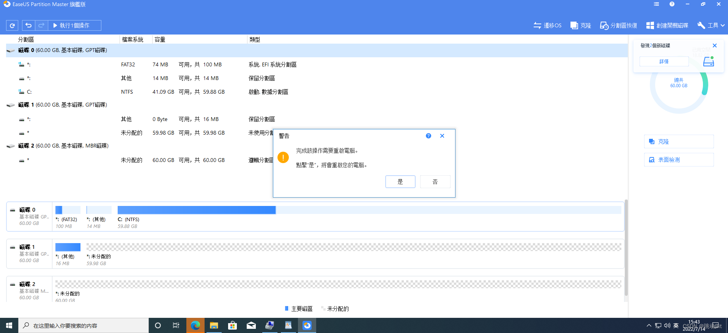Select the 磁碟 1 header row
The image size is (728, 333).
coord(317,105)
